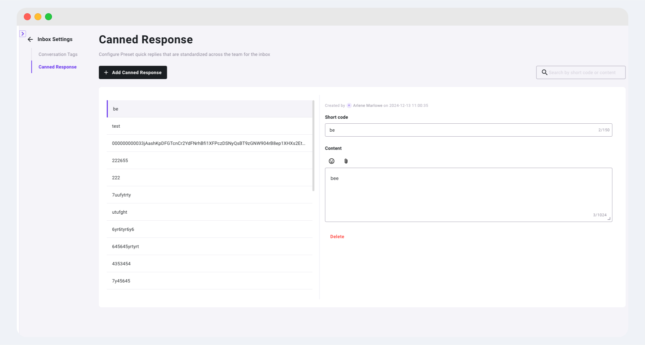This screenshot has width=645, height=345.
Task: Select Canned Response in the sidebar
Action: coord(57,67)
